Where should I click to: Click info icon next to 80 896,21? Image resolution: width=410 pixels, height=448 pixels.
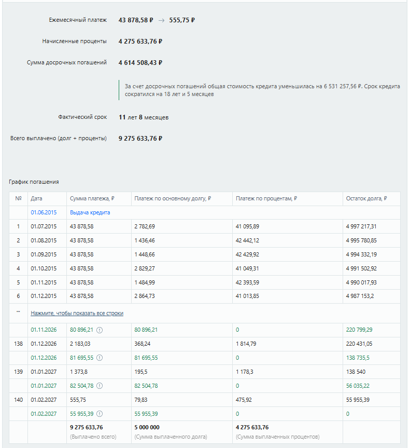click(x=100, y=330)
